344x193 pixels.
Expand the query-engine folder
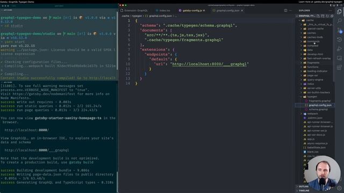coord(315,80)
